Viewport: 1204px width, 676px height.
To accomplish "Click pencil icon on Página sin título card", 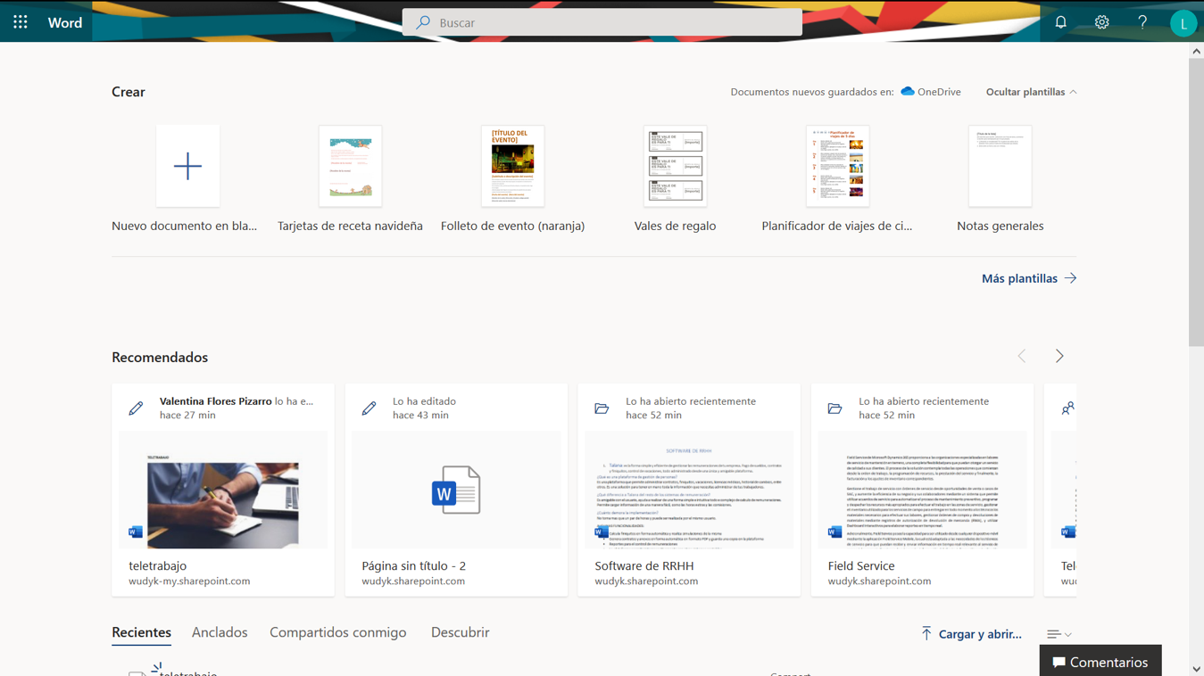I will coord(369,408).
